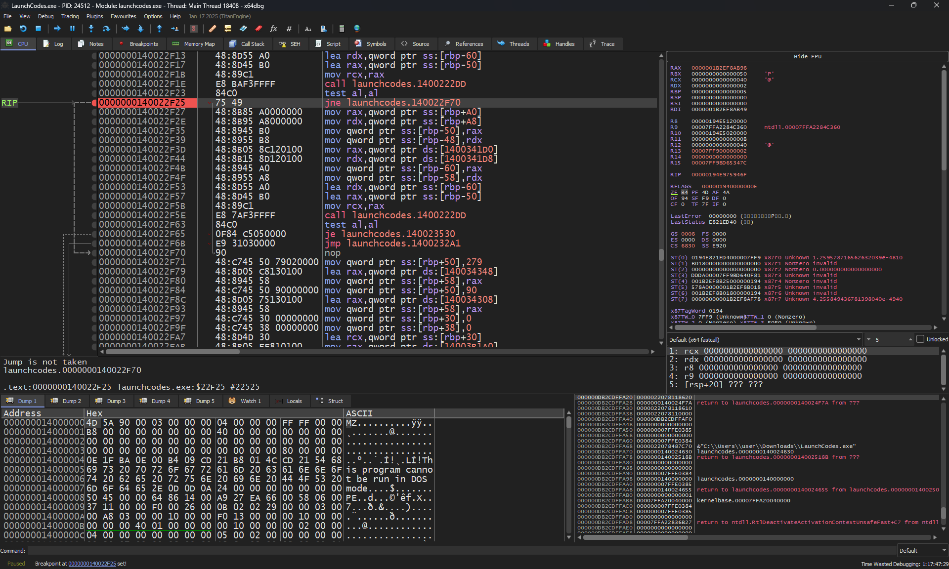Find string references with the Az icon
The width and height of the screenshot is (949, 569).
pos(308,29)
